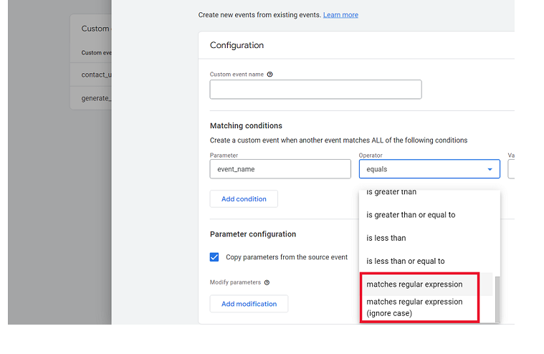The height and width of the screenshot is (354, 544).
Task: Open the Learn more link
Action: pos(340,15)
